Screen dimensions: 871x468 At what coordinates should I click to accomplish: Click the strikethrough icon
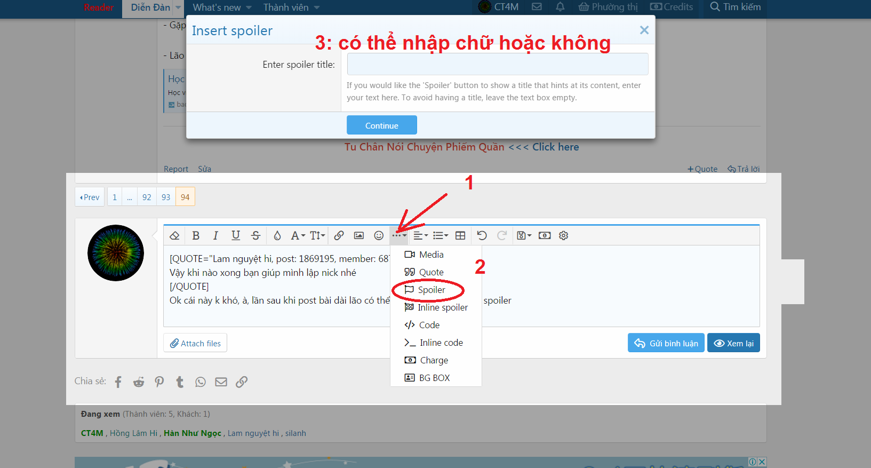(255, 235)
